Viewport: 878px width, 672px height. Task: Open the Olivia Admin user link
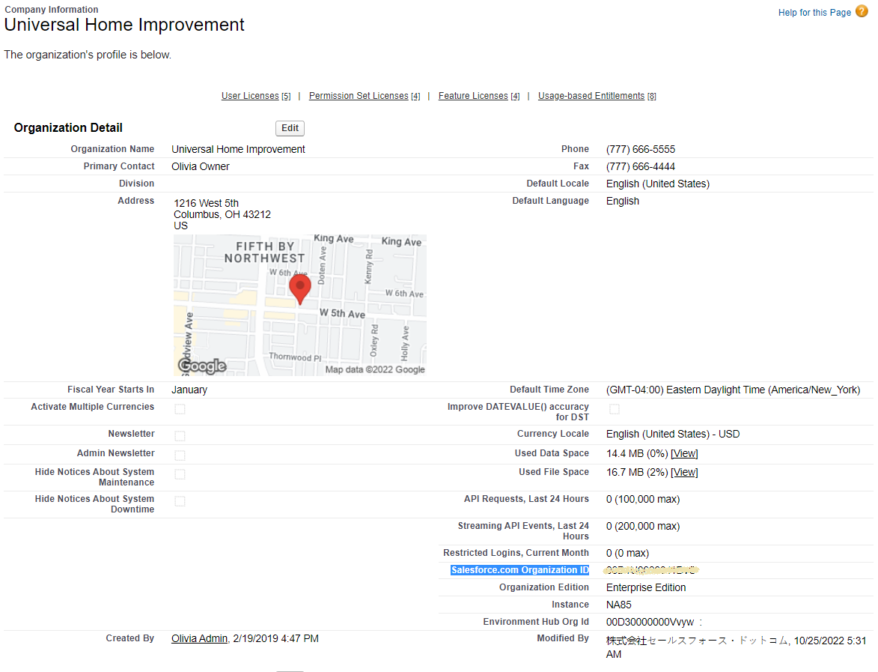tap(199, 638)
